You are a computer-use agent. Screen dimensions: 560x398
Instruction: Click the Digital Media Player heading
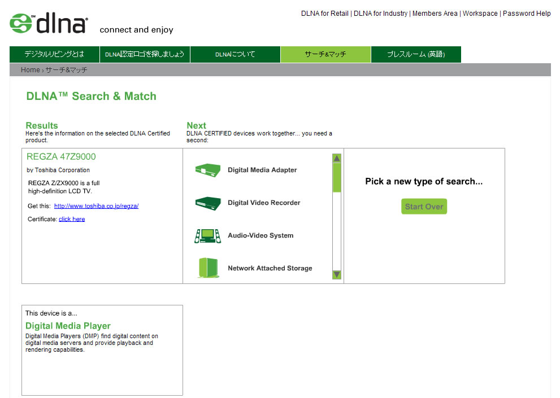click(x=68, y=326)
